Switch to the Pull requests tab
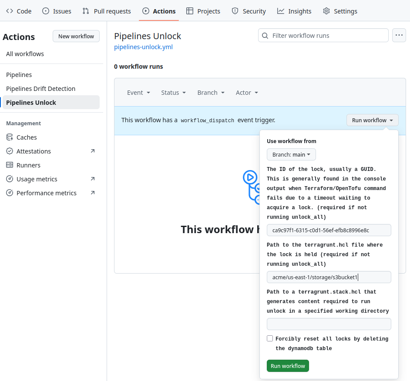This screenshot has height=381, width=410. pyautogui.click(x=107, y=11)
